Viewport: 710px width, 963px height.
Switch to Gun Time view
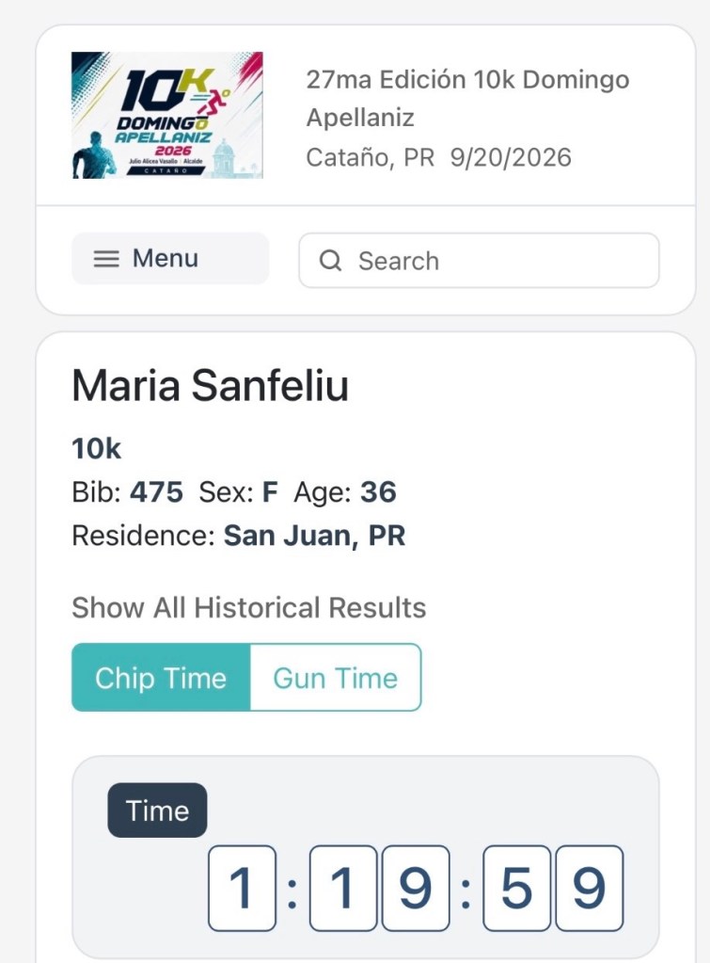(336, 678)
